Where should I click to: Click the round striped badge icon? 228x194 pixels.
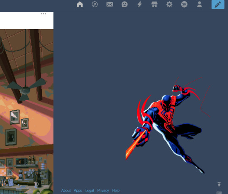tap(184, 4)
